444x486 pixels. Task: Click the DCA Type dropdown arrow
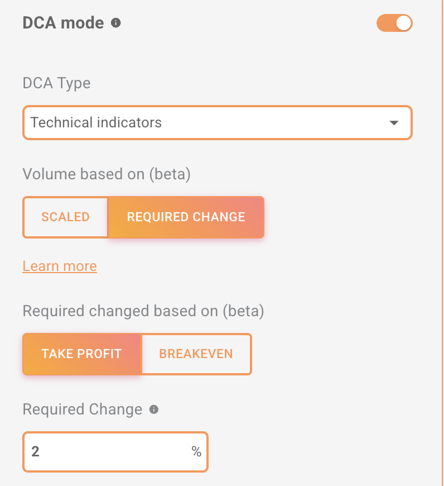pyautogui.click(x=394, y=123)
